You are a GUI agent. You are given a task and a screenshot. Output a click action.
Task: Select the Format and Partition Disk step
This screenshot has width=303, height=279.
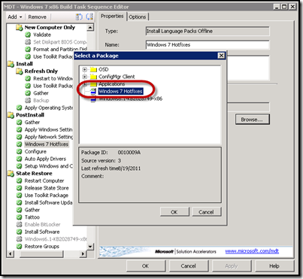coord(60,49)
